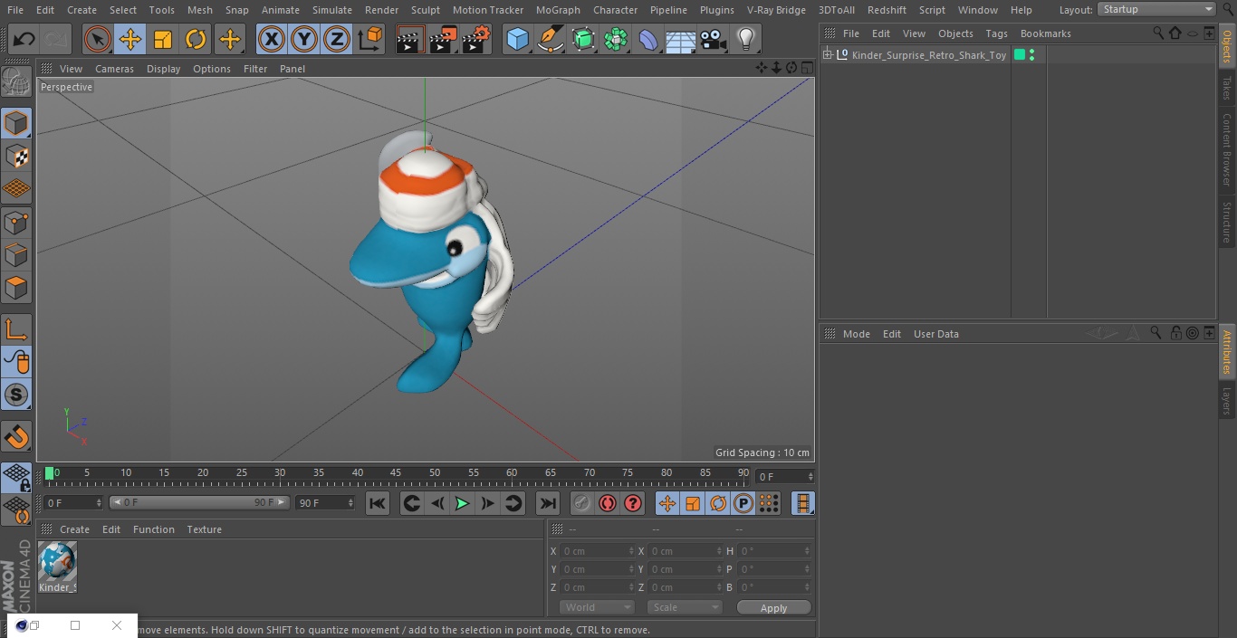Toggle Position keyframe recording
1237x638 pixels.
tap(667, 503)
